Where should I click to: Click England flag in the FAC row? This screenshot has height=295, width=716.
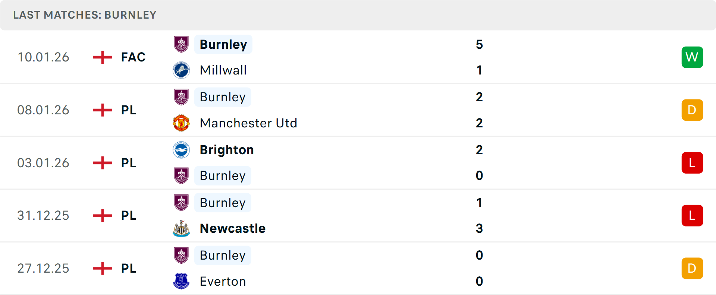103,57
